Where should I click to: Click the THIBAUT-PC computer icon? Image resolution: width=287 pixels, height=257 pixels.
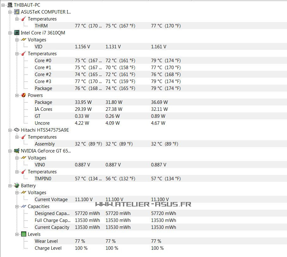click(10, 5)
